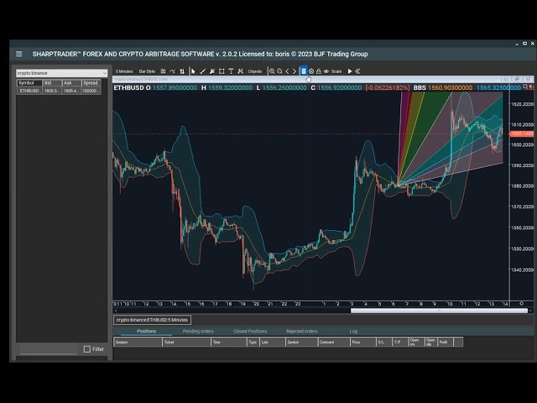Image resolution: width=537 pixels, height=403 pixels.
Task: Click the Price column header
Action: [363, 342]
